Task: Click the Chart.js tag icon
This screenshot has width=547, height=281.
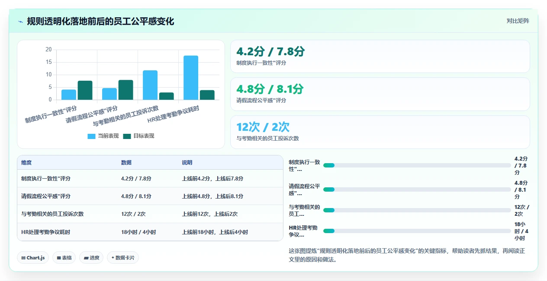Action: [x=23, y=258]
